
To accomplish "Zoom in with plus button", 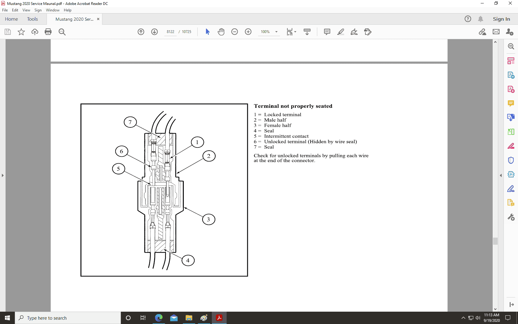I will pos(248,32).
